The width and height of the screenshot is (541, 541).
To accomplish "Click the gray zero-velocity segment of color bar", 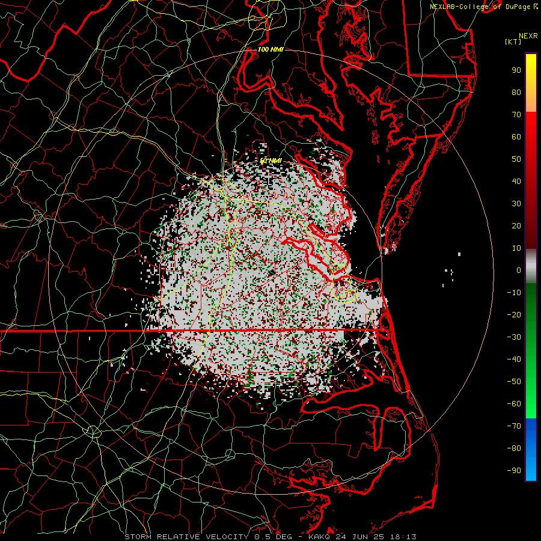I will point(531,266).
